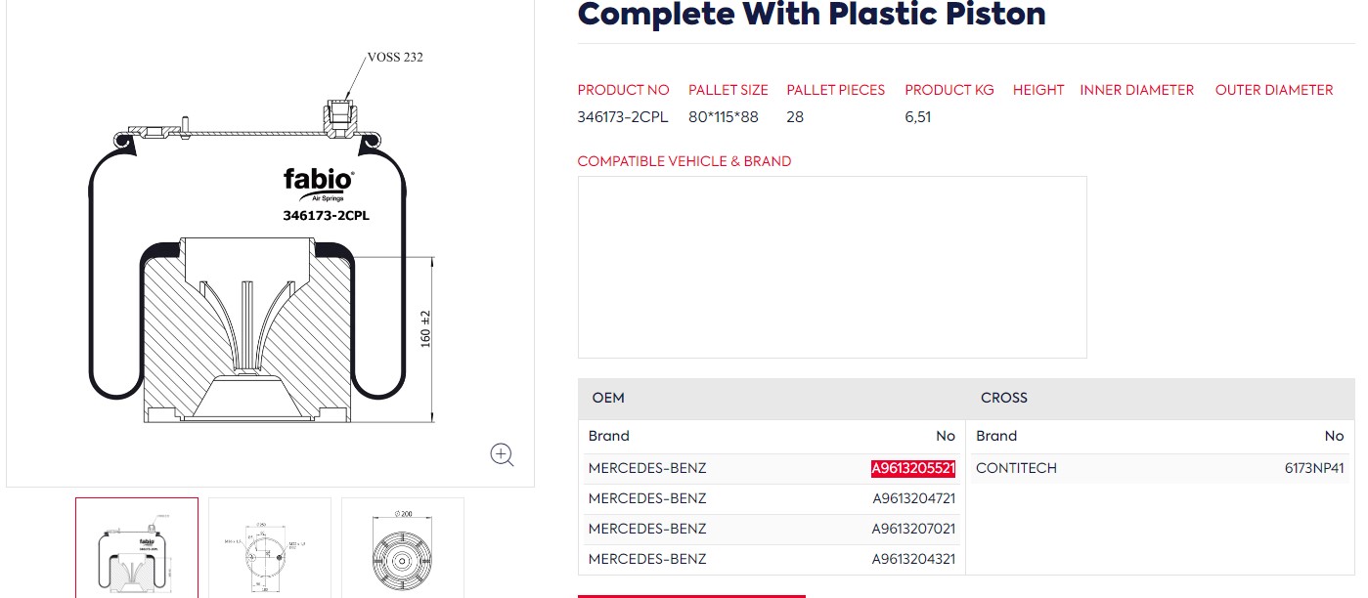This screenshot has width=1368, height=598.
Task: Select the OEM table header
Action: 608,398
